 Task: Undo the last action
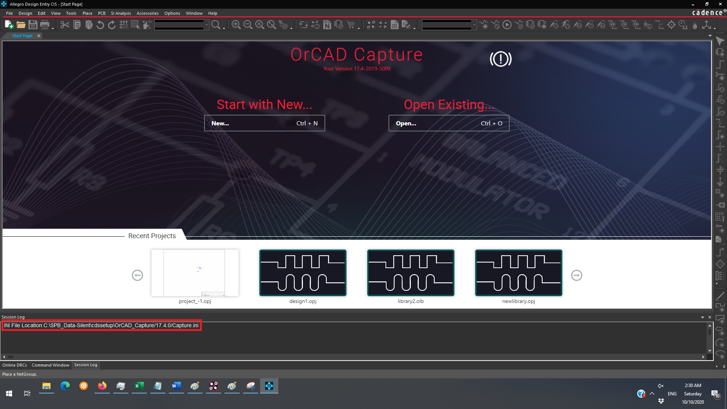click(x=100, y=25)
